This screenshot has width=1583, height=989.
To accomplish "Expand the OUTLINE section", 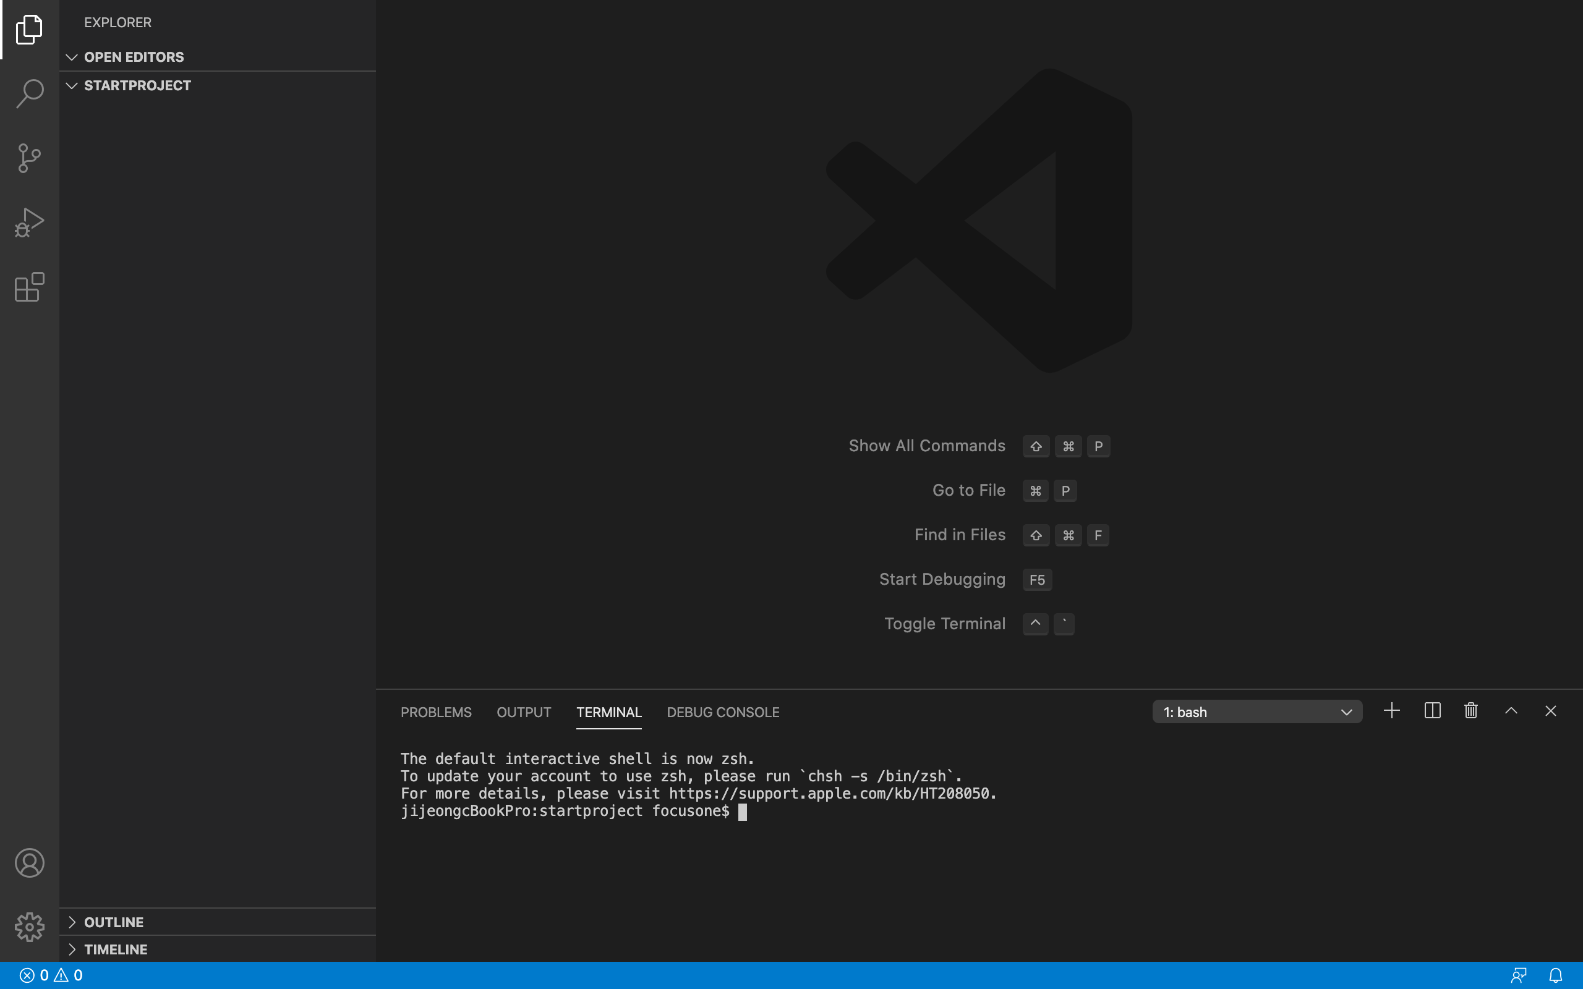I will tap(113, 922).
